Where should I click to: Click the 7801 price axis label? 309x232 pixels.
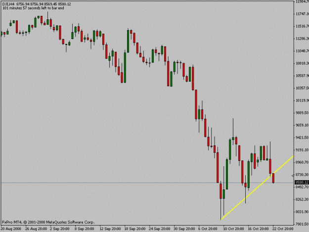click(x=302, y=224)
